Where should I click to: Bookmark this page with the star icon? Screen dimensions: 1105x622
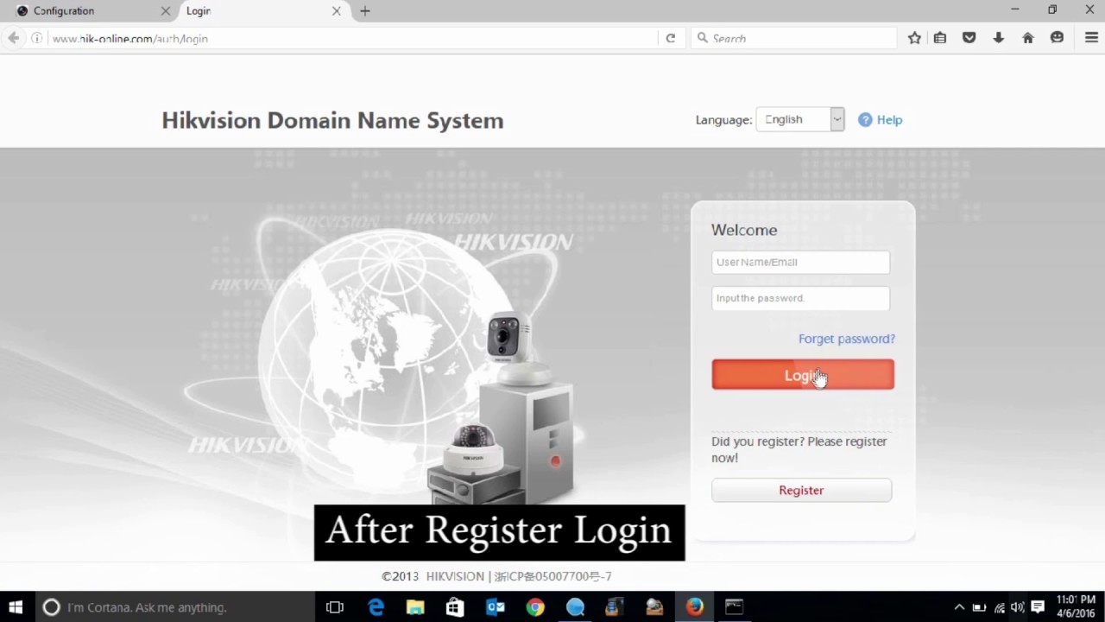(914, 38)
